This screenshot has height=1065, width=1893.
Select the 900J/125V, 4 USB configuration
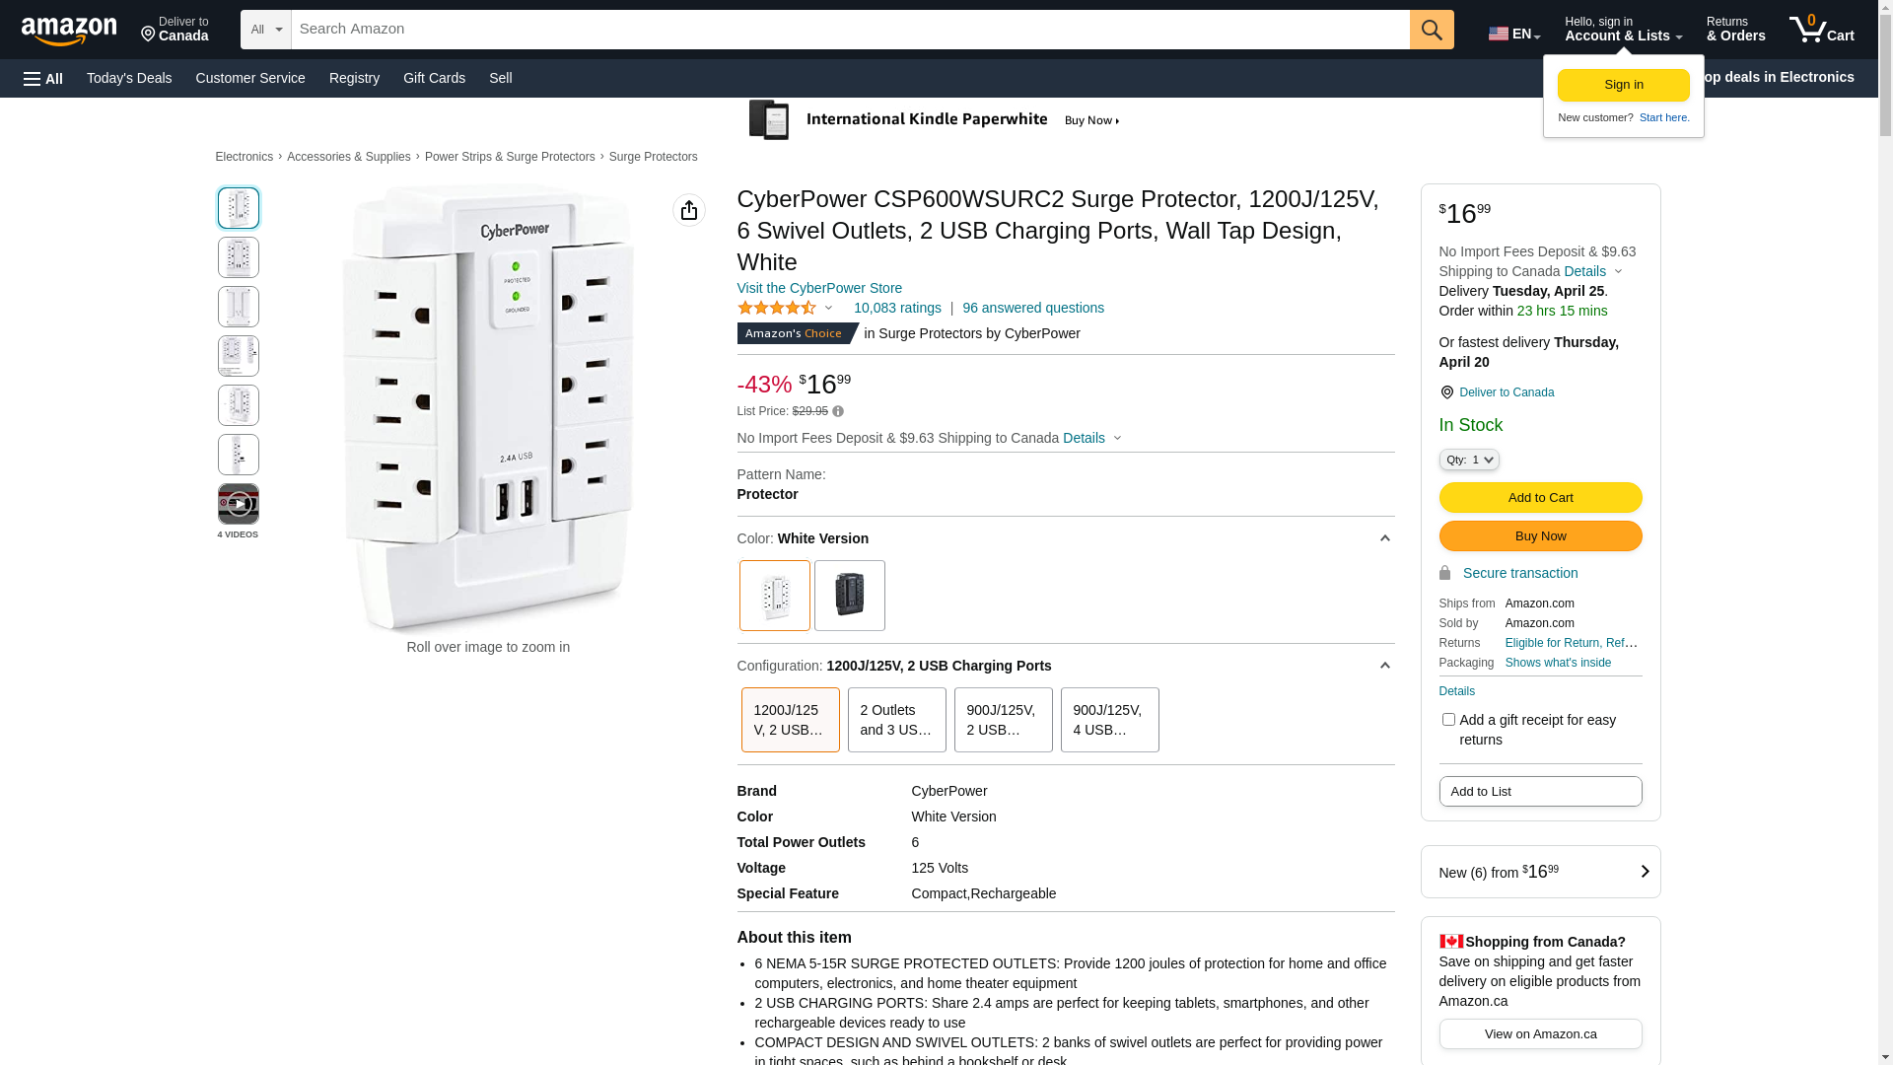pyautogui.click(x=1109, y=720)
